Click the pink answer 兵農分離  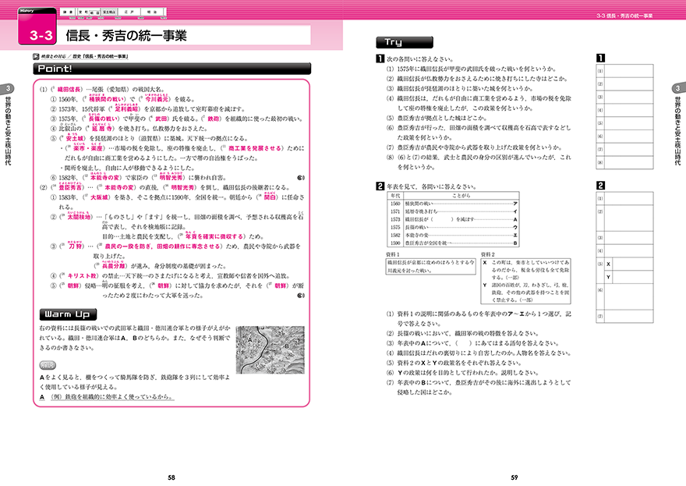114,266
